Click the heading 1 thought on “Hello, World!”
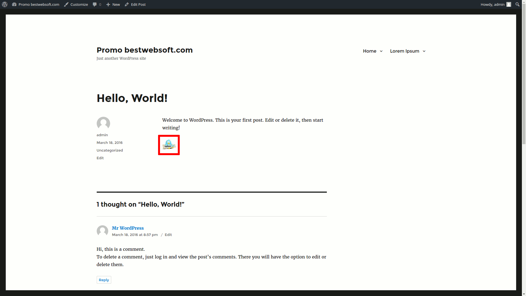The height and width of the screenshot is (296, 526). 140,204
